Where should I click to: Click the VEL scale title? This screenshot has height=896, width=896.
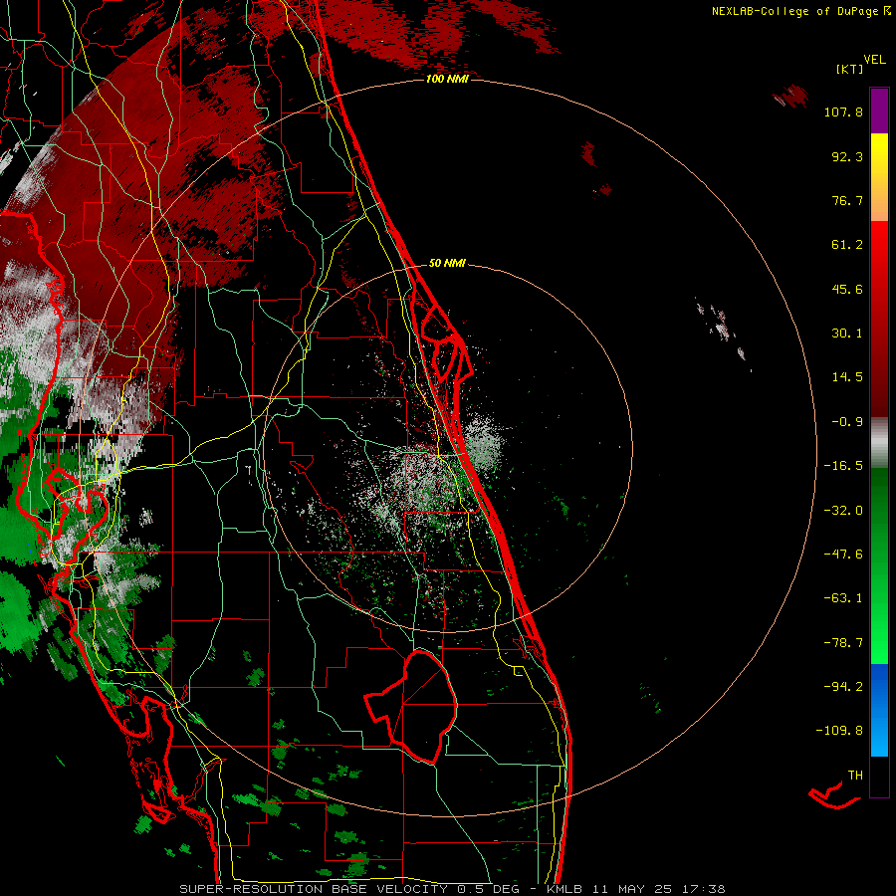click(x=874, y=60)
